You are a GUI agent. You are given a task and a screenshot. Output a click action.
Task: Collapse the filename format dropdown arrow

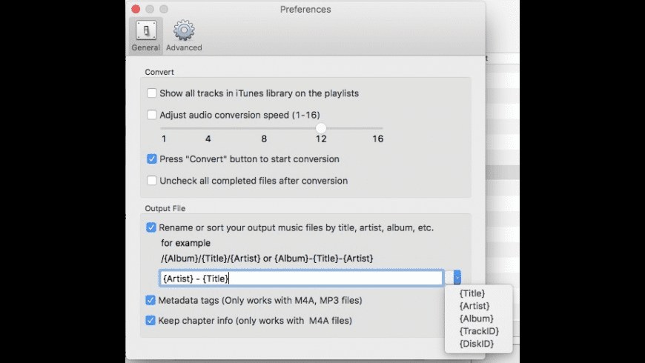click(457, 278)
